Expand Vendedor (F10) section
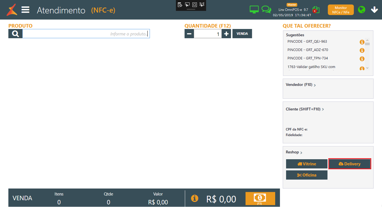Viewport: 382px width, 207px height. (x=301, y=85)
